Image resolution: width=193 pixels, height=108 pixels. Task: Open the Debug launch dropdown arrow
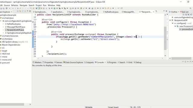pyautogui.click(x=52, y=8)
